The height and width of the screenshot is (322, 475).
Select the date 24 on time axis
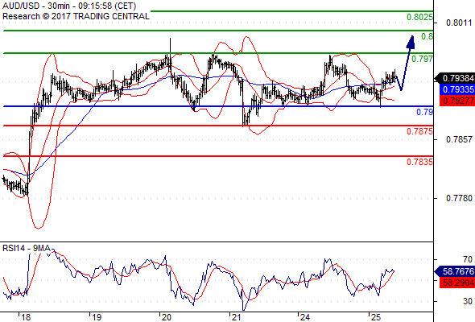point(305,317)
